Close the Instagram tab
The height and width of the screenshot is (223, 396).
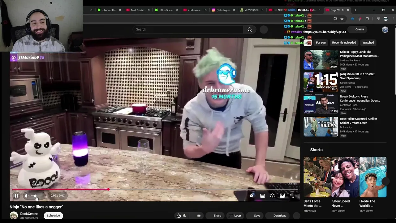[234, 10]
